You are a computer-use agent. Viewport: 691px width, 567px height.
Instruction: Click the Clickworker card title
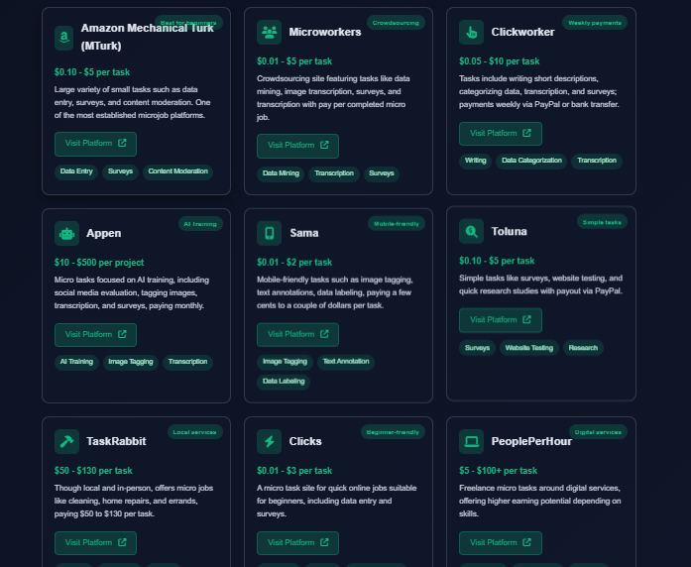[x=522, y=32]
